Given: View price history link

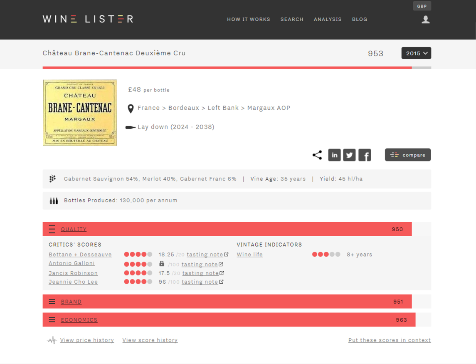Looking at the screenshot, I should tap(87, 340).
